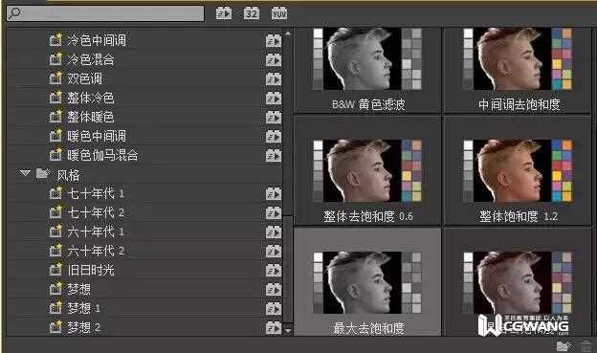This screenshot has height=353, width=597.
Task: Click the accelerated badge on 梦想 2 row
Action: [x=274, y=328]
